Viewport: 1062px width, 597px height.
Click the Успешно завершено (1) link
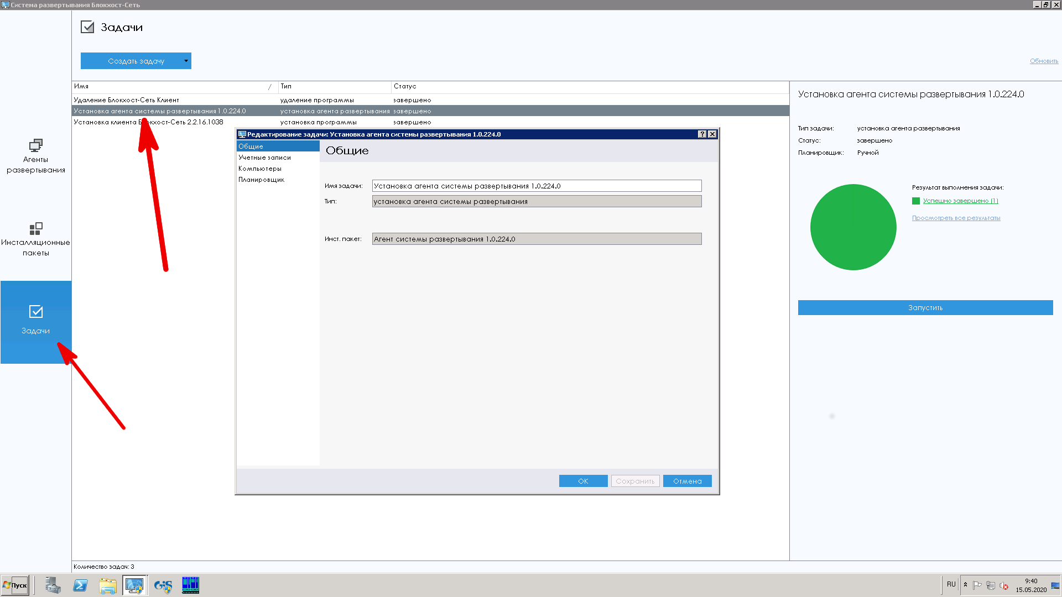[960, 201]
